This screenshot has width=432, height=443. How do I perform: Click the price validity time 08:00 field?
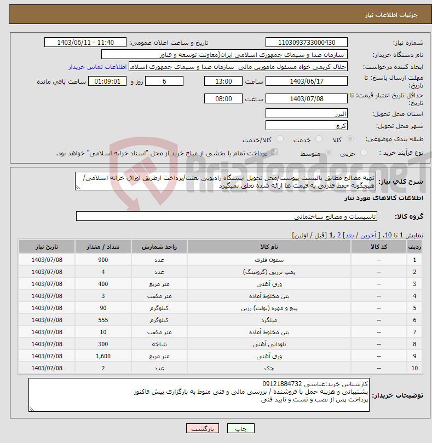click(223, 98)
